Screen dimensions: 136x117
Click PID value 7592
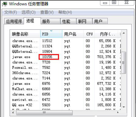pyautogui.click(x=46, y=67)
